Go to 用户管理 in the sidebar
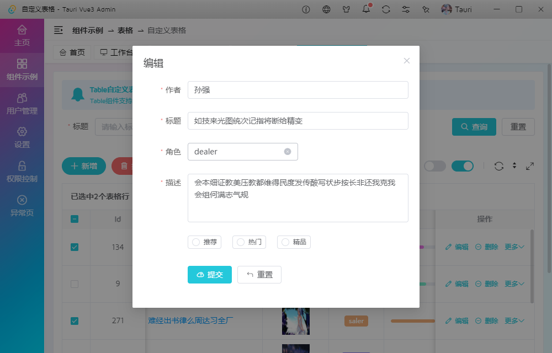Screen dimensions: 552x353 pos(22,104)
